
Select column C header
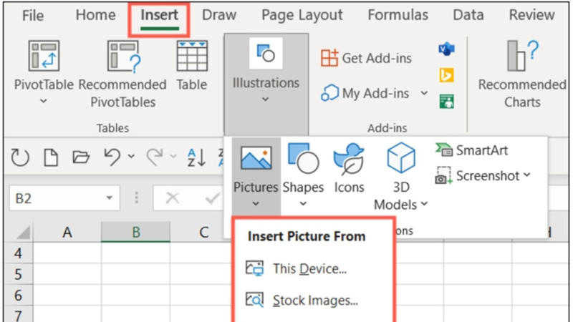(204, 232)
